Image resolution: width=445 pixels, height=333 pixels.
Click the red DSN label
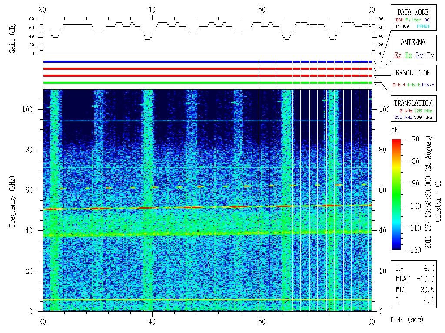(399, 20)
